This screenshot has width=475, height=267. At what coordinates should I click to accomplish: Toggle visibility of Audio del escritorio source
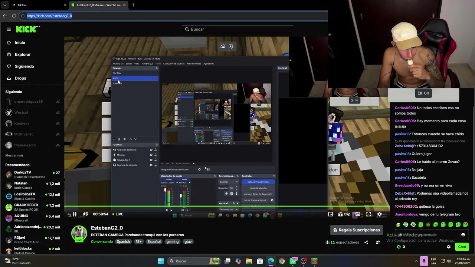click(x=151, y=150)
